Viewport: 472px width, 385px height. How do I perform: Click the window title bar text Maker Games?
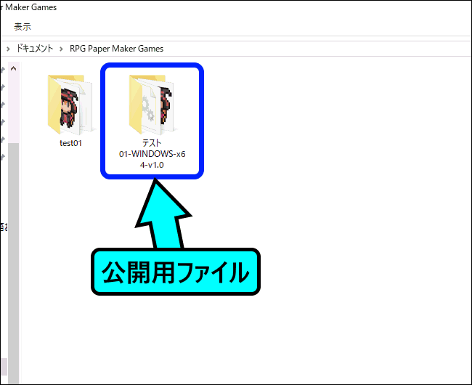(x=29, y=7)
